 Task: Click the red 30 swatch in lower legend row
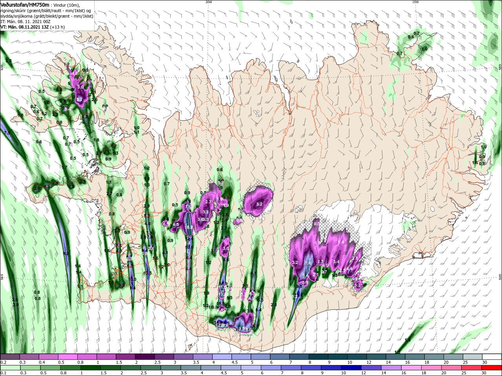coord(492,367)
